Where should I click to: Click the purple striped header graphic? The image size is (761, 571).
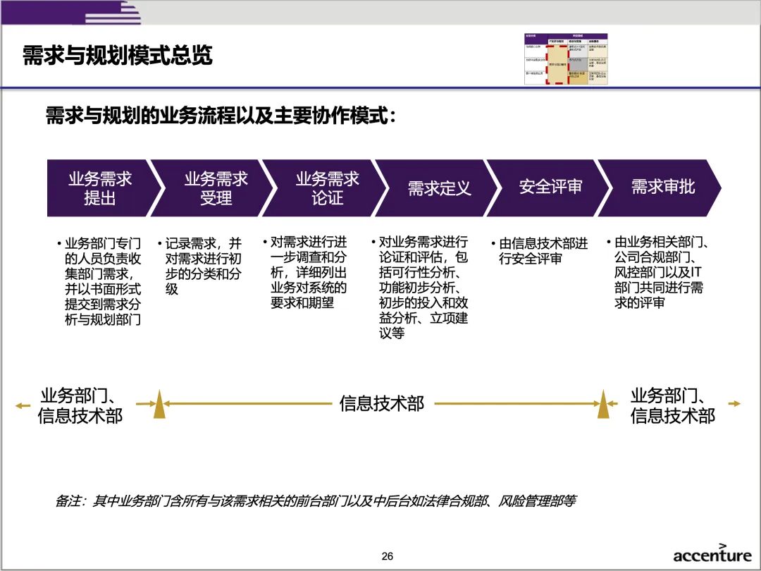[x=71, y=13]
